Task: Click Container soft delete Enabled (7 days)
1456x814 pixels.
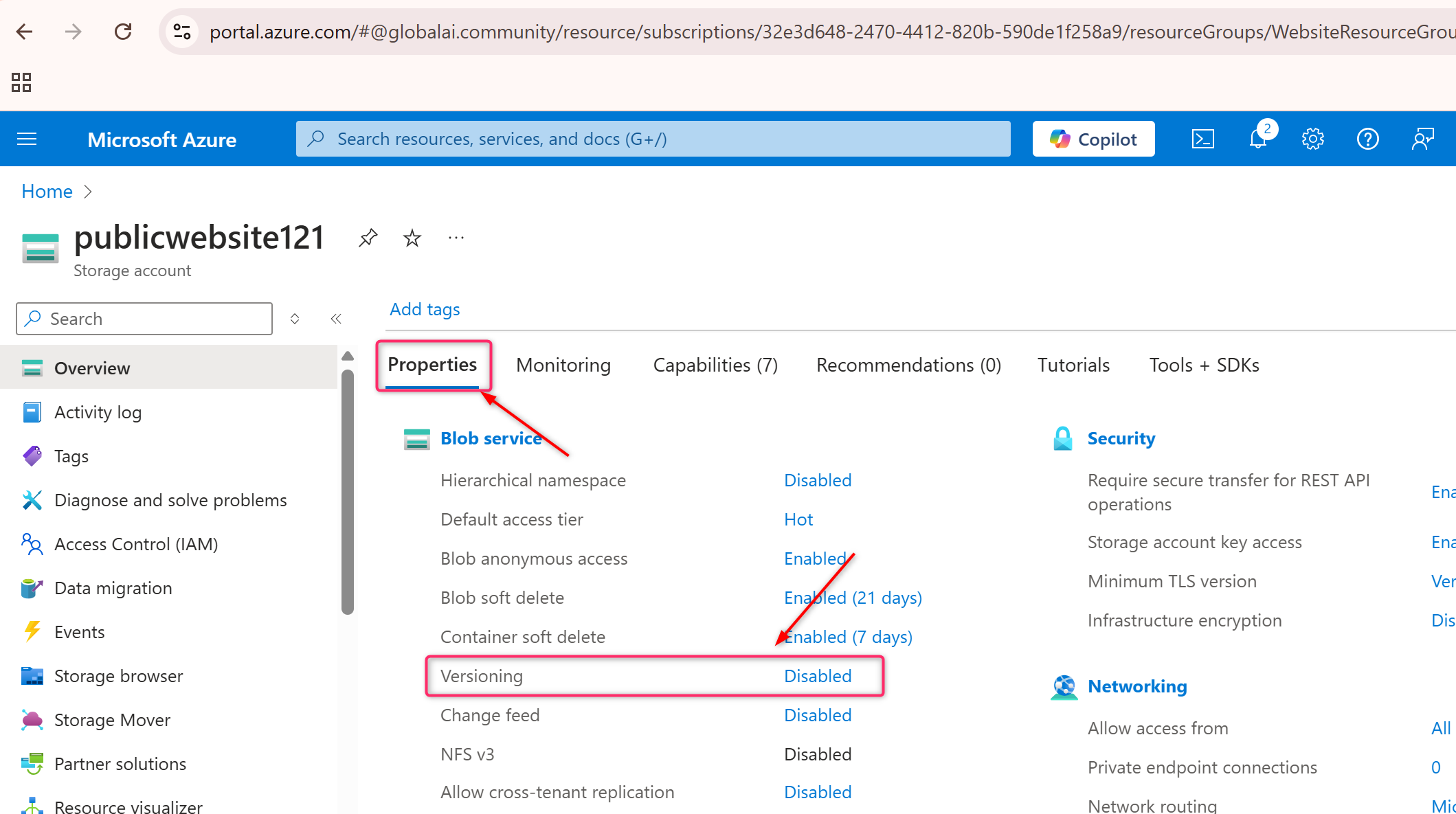Action: [848, 637]
